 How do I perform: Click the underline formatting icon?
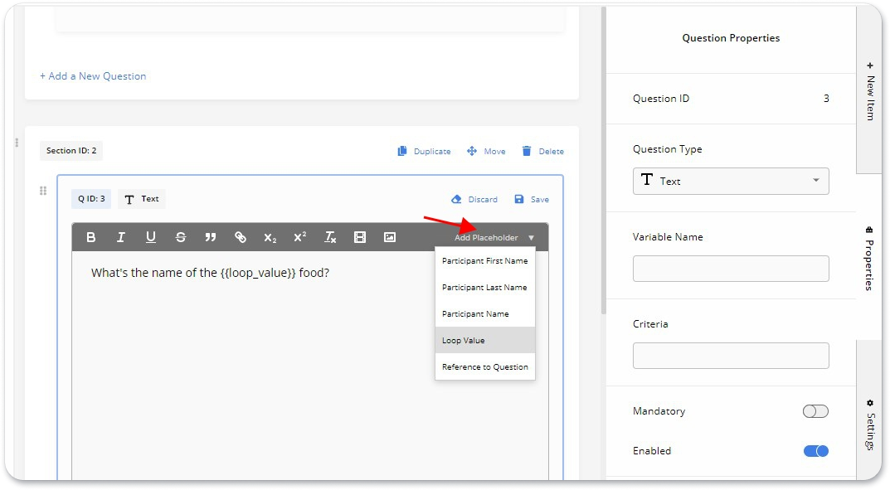[x=151, y=237]
